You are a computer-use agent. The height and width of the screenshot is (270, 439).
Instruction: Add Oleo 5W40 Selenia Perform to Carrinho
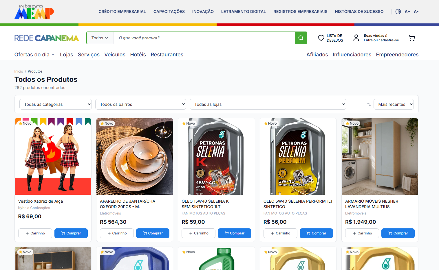(x=280, y=233)
